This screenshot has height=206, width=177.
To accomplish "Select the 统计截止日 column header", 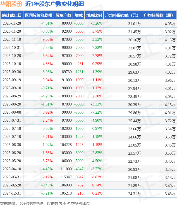I will (x=12, y=15).
